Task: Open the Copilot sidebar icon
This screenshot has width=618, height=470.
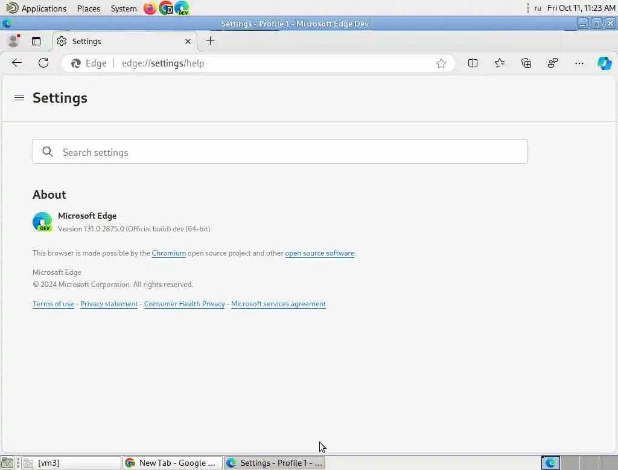Action: pos(605,63)
